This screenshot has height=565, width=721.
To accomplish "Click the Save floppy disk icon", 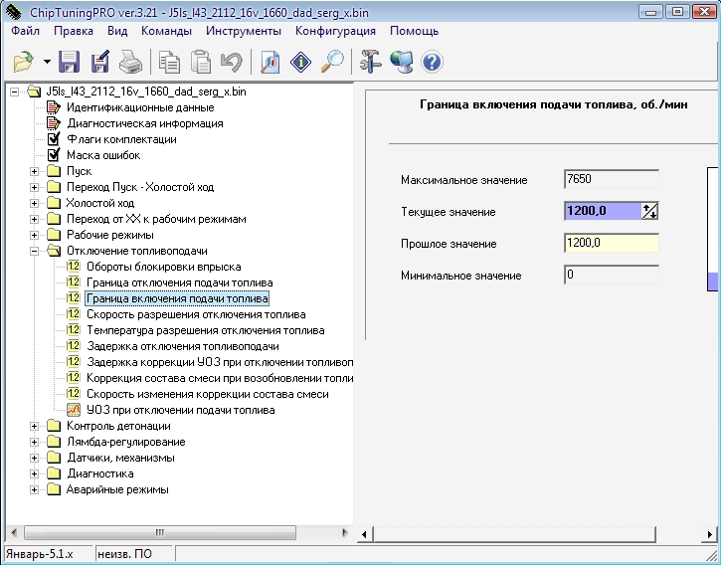I will tap(70, 63).
